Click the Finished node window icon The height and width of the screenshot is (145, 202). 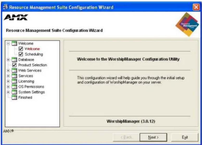(14, 97)
